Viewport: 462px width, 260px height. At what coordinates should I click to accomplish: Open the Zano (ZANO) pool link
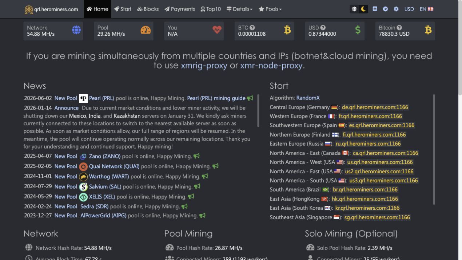coord(105,156)
